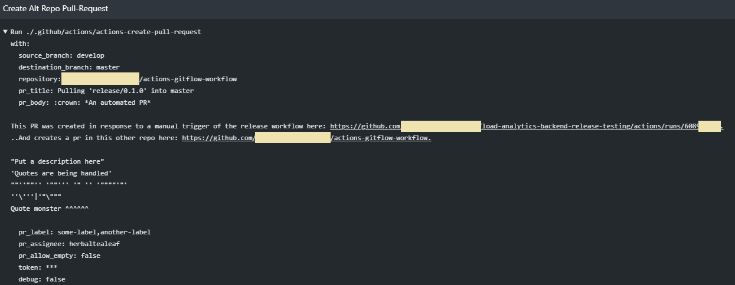Select the pr_title line
This screenshot has height=285, width=735.
(106, 91)
